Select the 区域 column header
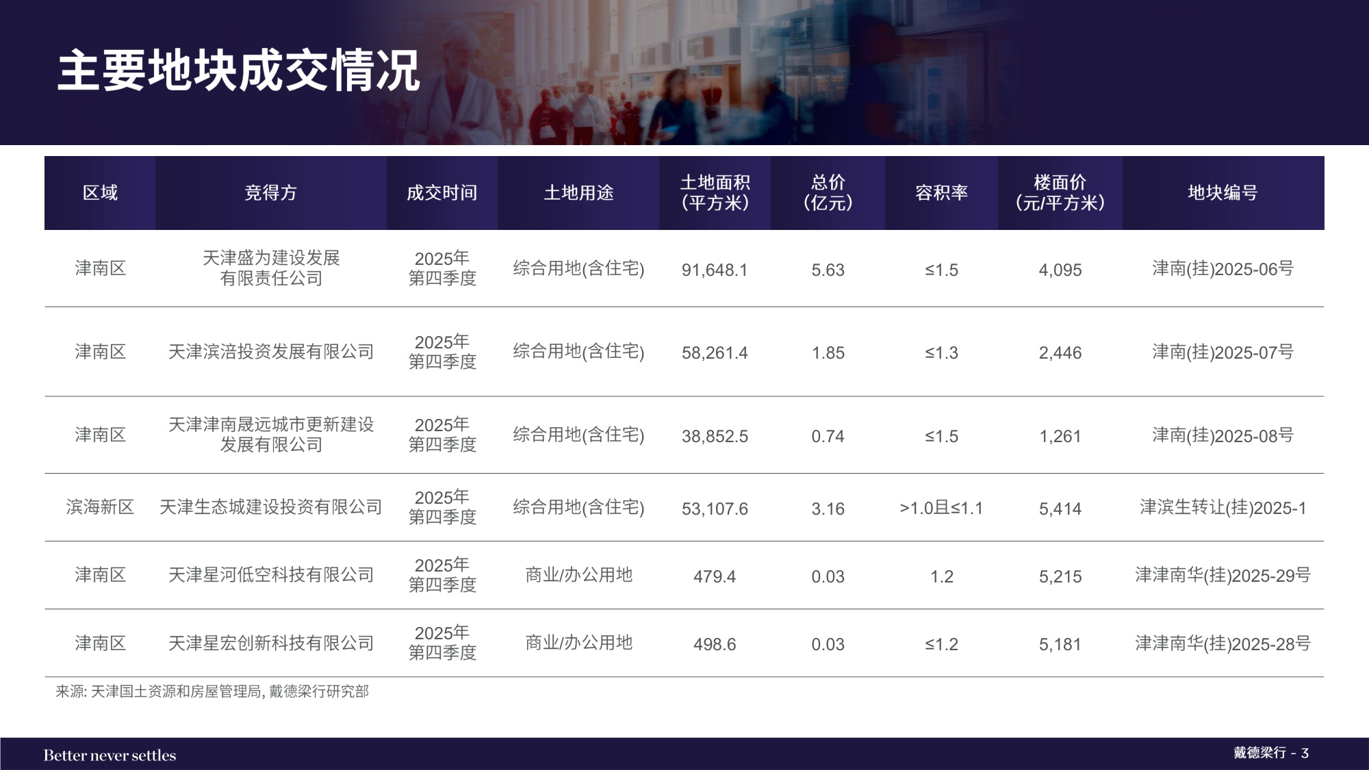The image size is (1369, 770). click(x=100, y=193)
